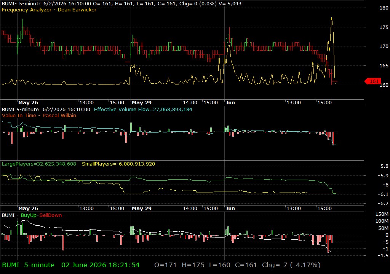This screenshot has width=390, height=274.
Task: Click the Value In Time - Pascal Willain label
Action: pos(39,115)
